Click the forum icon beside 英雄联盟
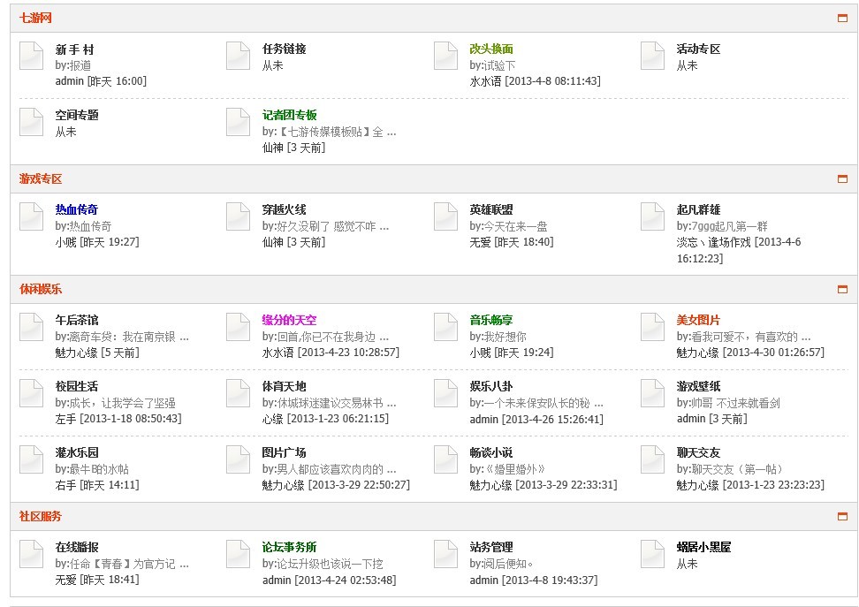This screenshot has height=607, width=859. point(446,217)
